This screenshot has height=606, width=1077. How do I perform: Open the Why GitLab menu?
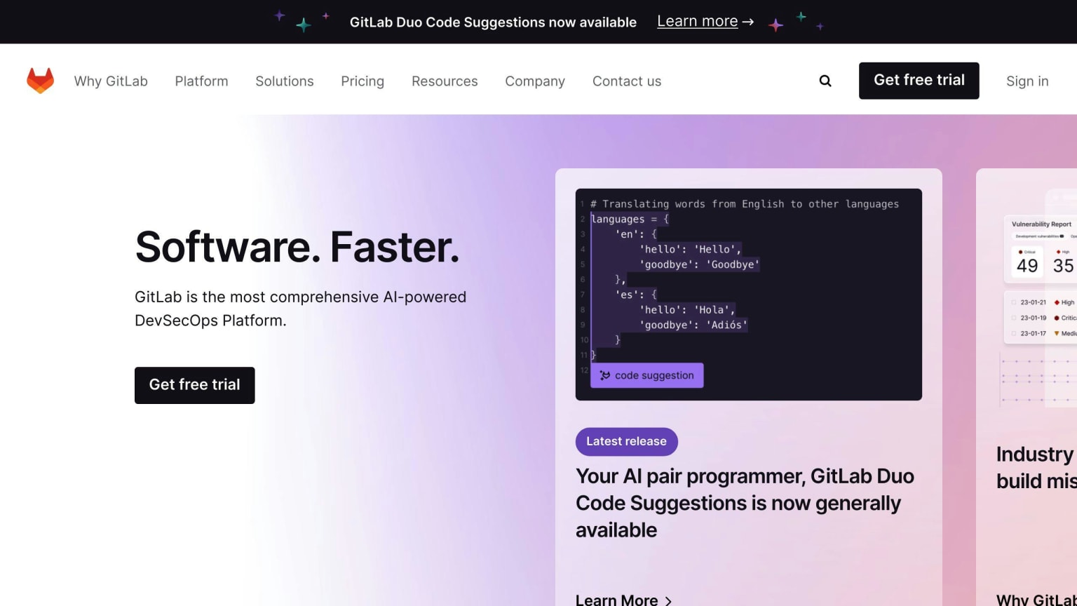tap(111, 81)
